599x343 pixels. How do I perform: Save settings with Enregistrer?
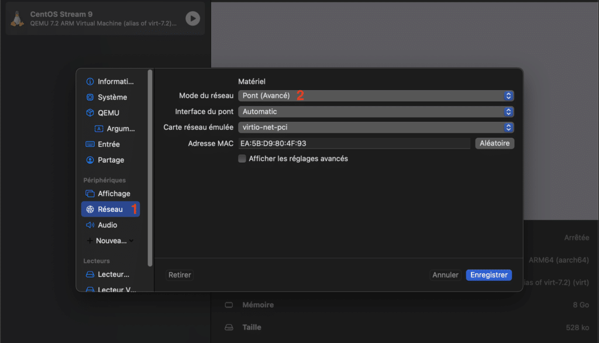488,275
